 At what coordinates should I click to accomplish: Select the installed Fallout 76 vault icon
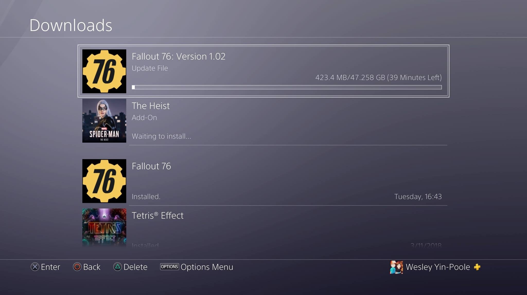104,181
